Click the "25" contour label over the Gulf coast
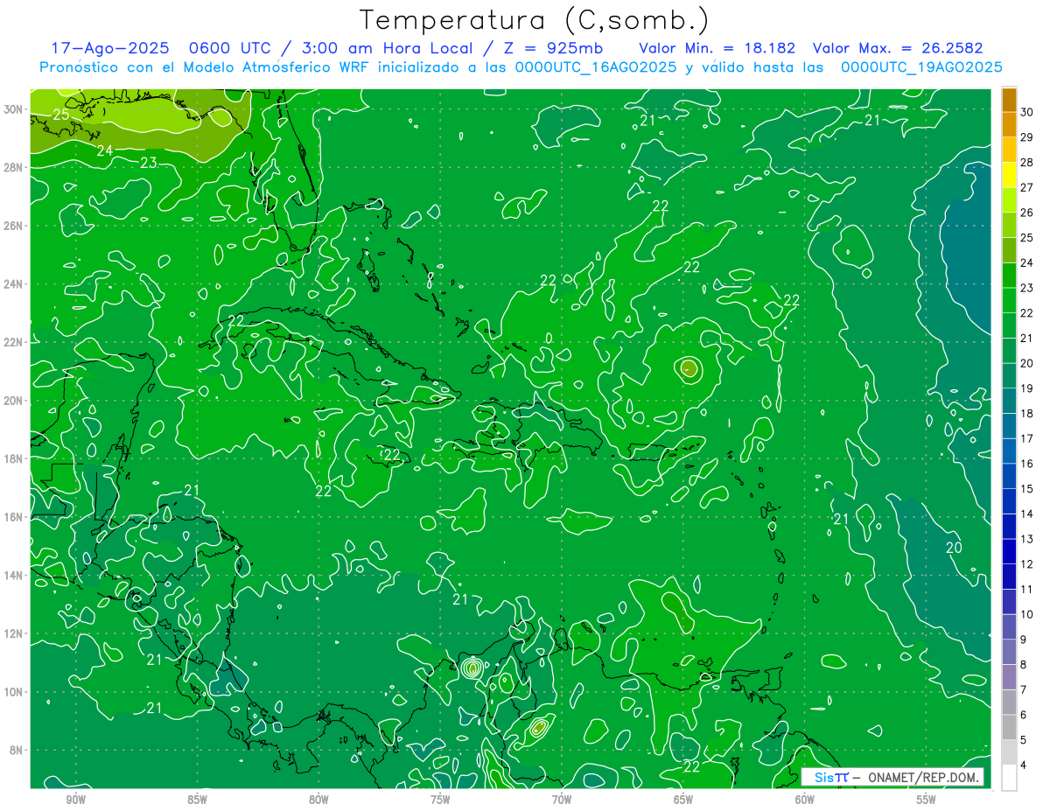This screenshot has height=811, width=1050. coord(61,115)
